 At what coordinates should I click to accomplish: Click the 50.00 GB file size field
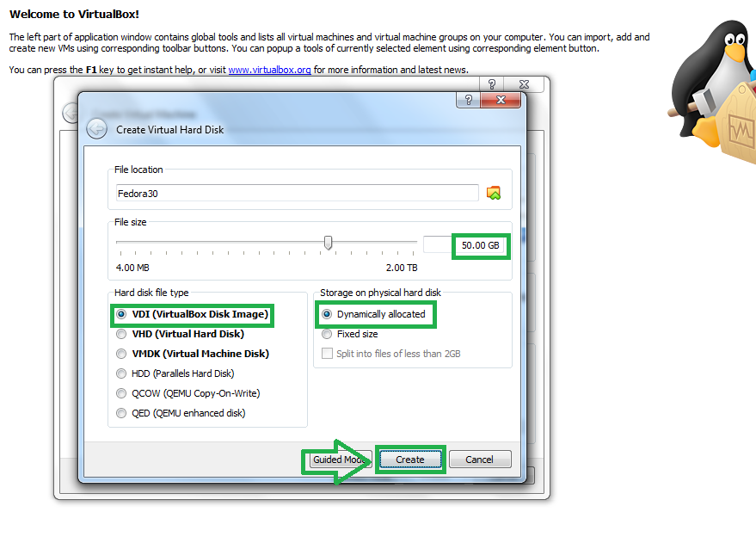[x=464, y=245]
